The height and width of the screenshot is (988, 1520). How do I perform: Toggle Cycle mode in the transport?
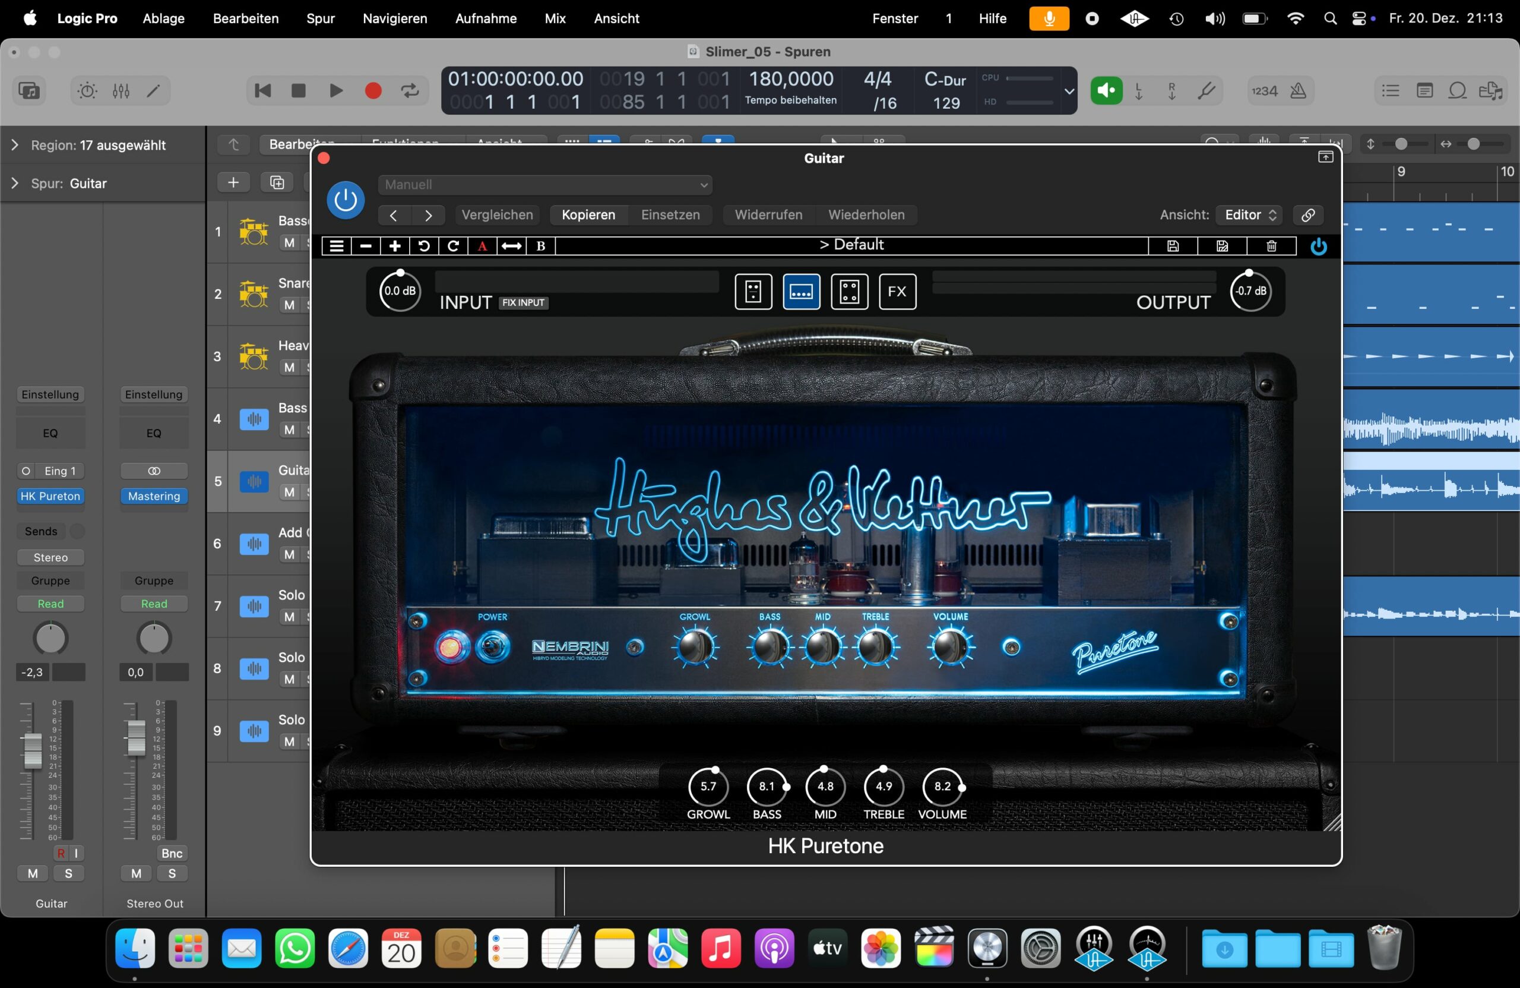(x=410, y=91)
